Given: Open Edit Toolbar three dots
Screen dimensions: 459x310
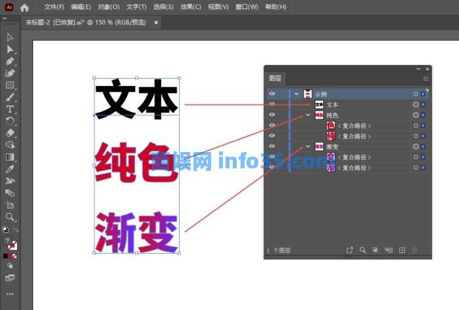Looking at the screenshot, I should click(10, 294).
